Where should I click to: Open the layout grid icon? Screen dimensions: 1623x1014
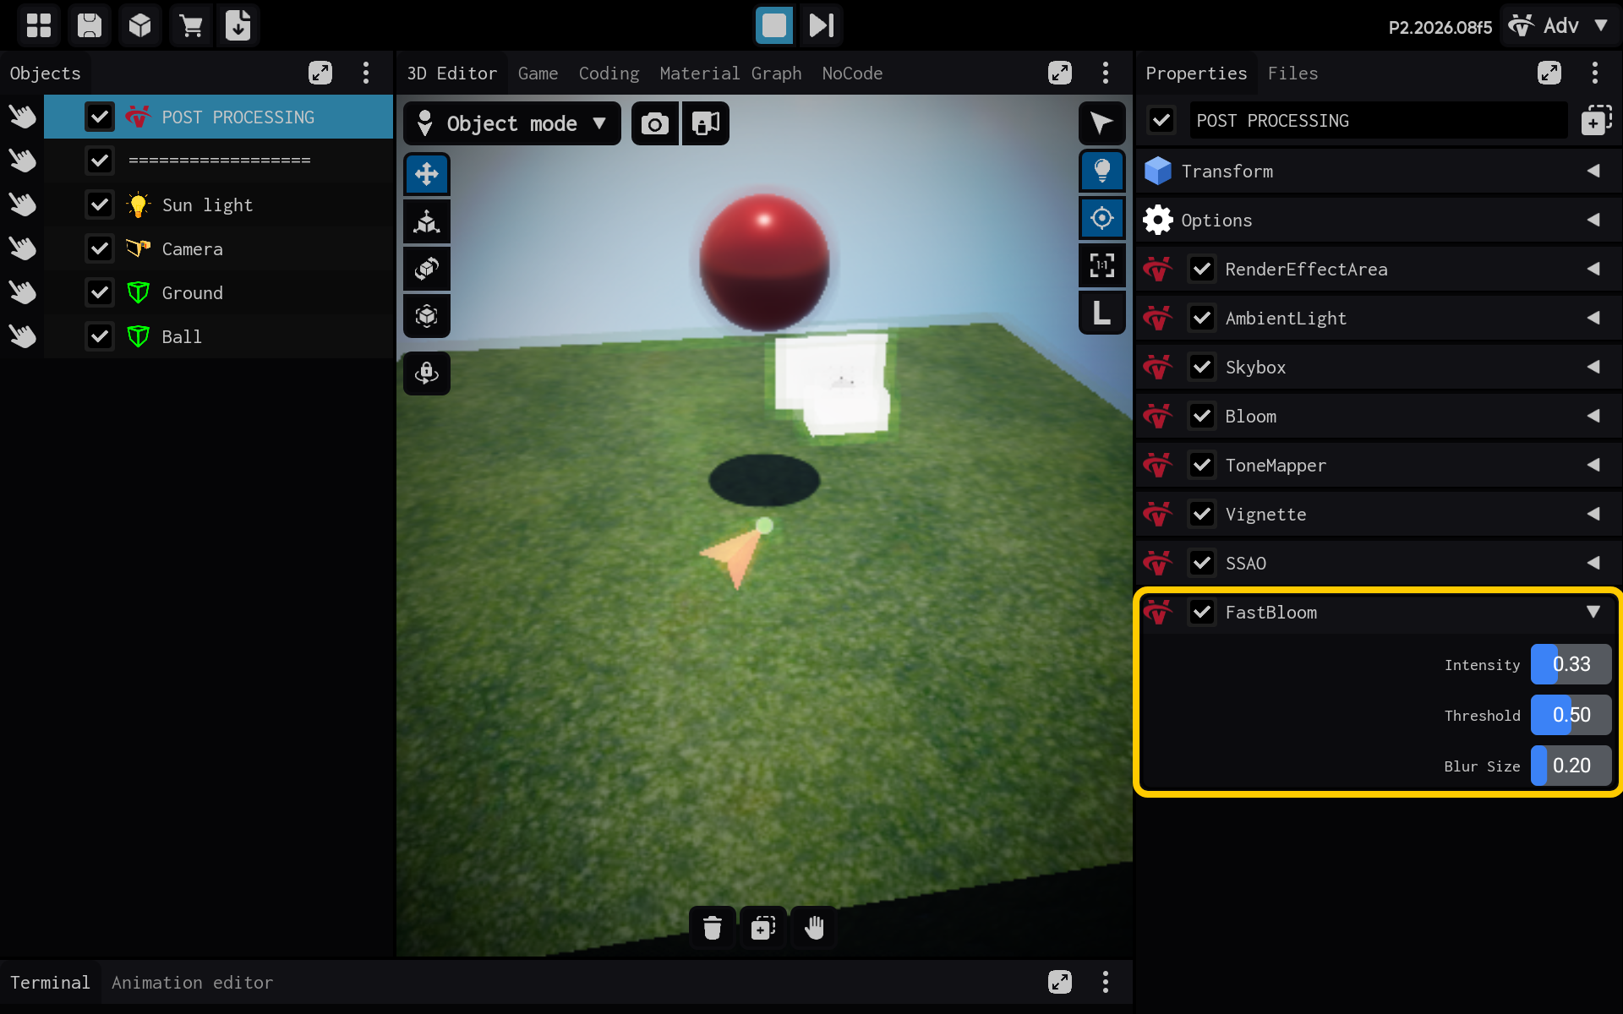[x=39, y=25]
